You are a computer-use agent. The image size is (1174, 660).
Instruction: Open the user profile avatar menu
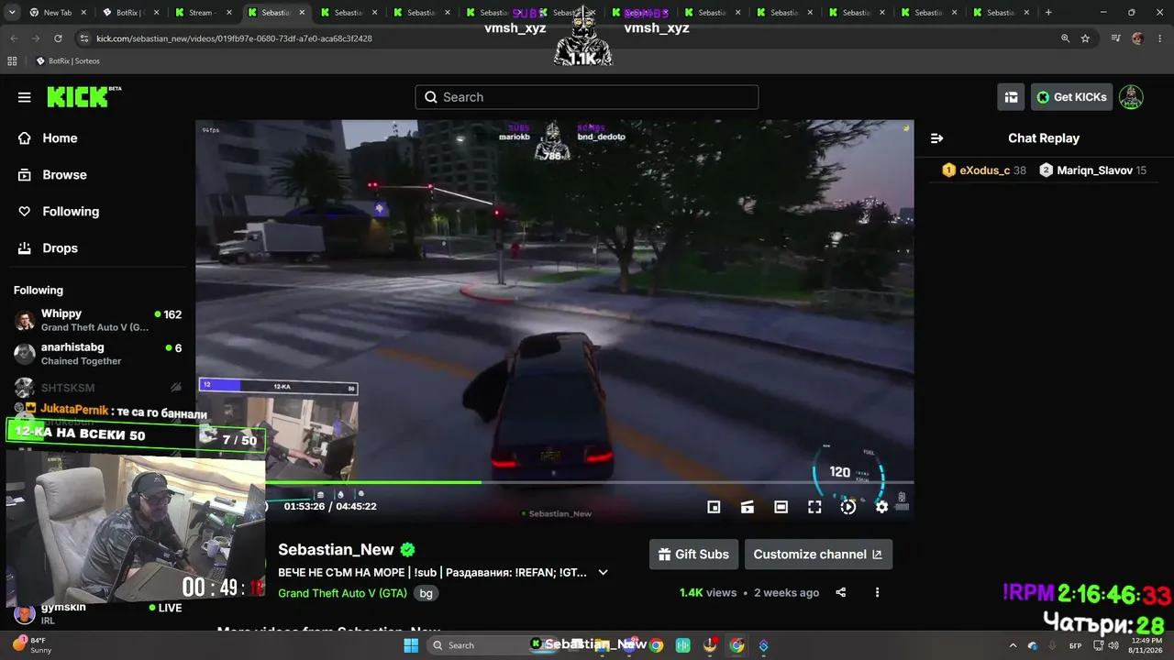(x=1131, y=97)
